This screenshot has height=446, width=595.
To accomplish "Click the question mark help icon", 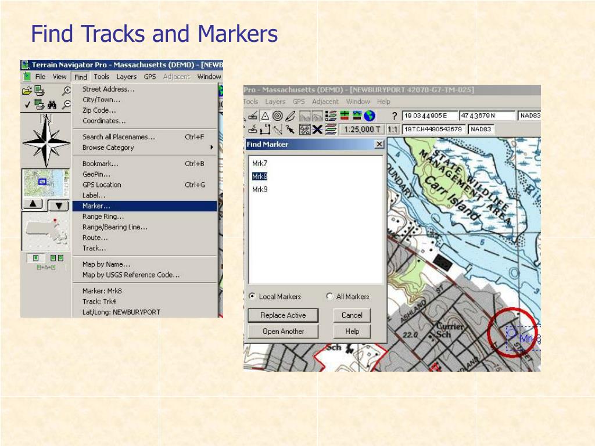I will [x=395, y=116].
